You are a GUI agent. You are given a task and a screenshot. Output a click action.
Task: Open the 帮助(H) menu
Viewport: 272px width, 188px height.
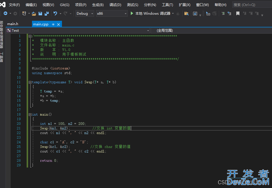pos(220,5)
